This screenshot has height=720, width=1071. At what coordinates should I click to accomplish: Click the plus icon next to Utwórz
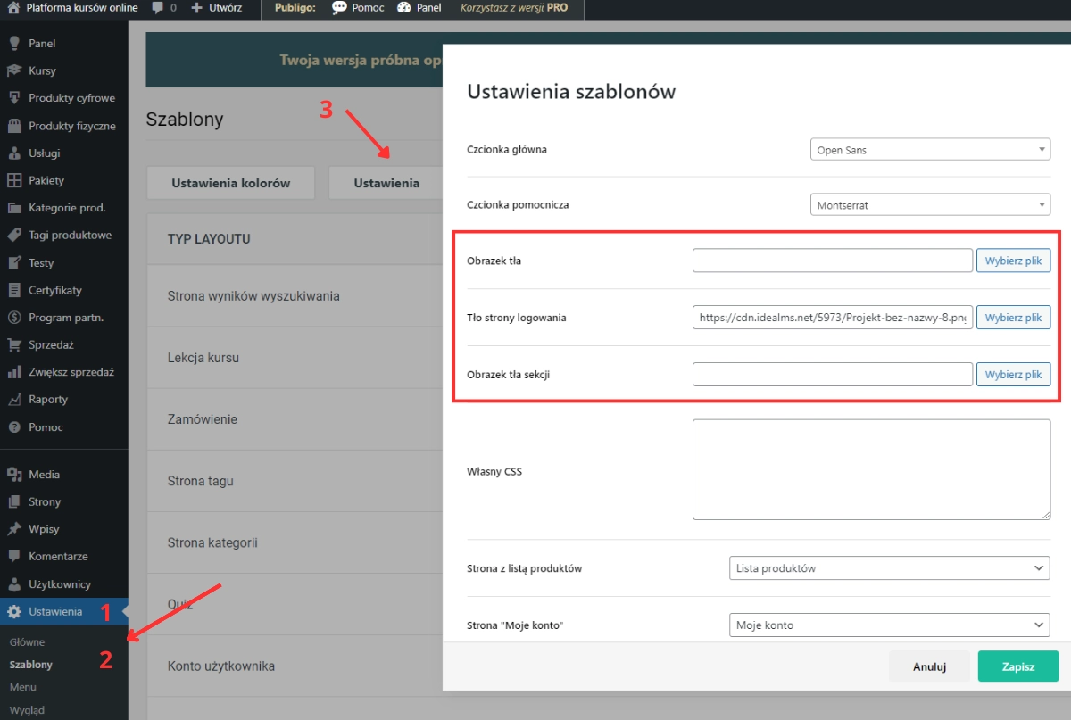pos(196,7)
